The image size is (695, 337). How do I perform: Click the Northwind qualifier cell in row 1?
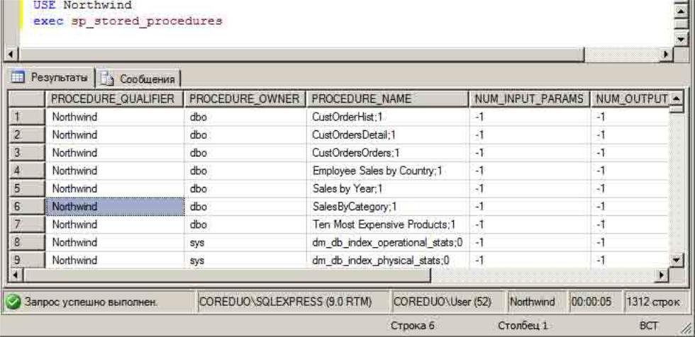coord(115,118)
